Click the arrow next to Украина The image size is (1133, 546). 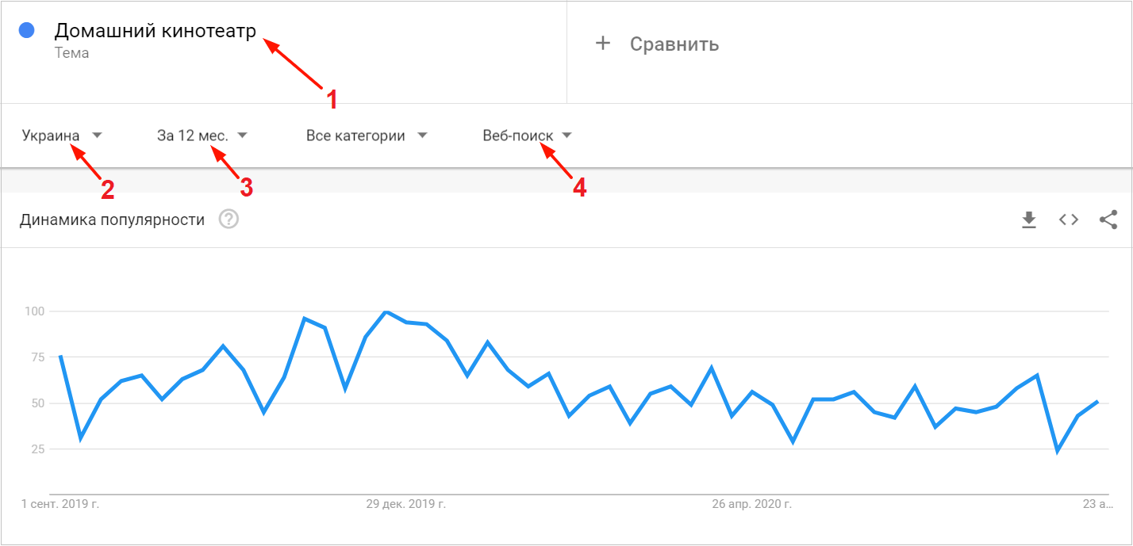click(97, 136)
